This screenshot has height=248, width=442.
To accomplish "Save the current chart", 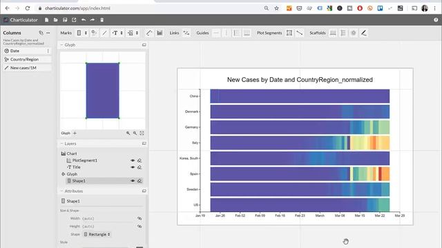I will point(65,20).
